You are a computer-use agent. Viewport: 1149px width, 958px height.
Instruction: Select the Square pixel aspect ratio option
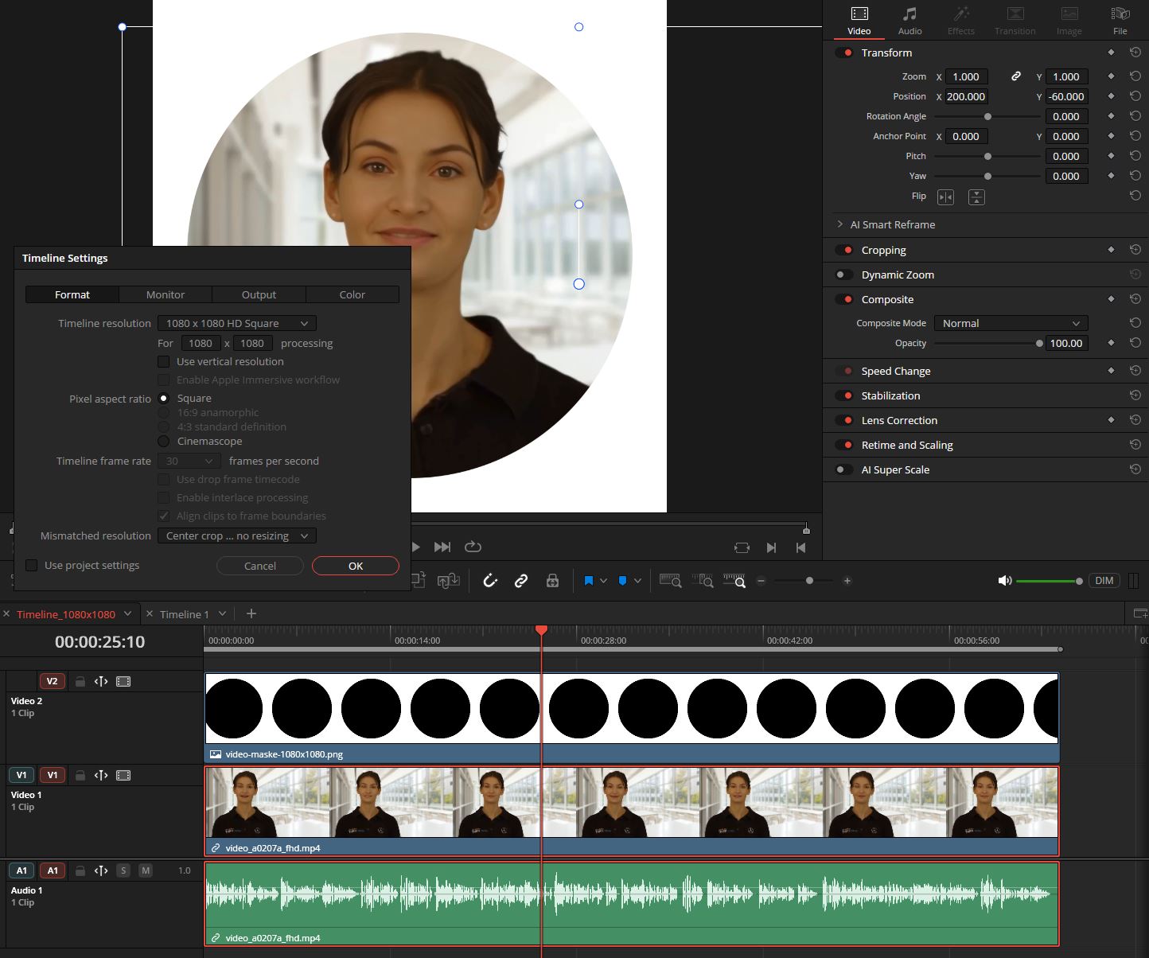164,398
